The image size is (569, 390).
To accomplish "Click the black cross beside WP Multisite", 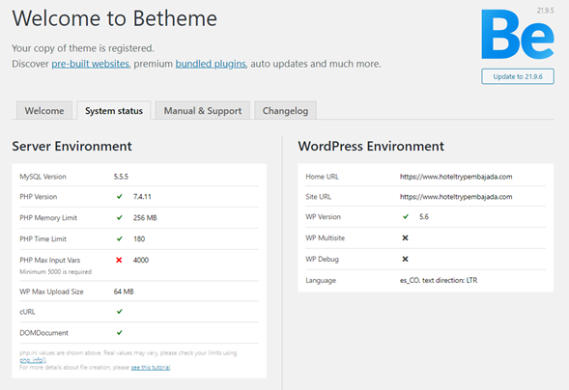I will 406,237.
